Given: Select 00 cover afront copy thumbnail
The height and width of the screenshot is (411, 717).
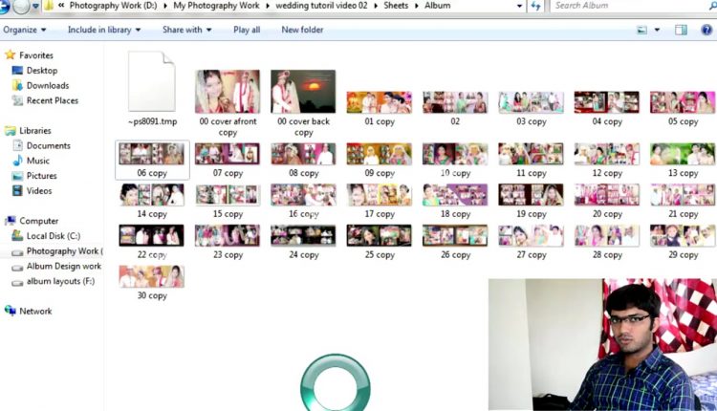Looking at the screenshot, I should pyautogui.click(x=228, y=92).
